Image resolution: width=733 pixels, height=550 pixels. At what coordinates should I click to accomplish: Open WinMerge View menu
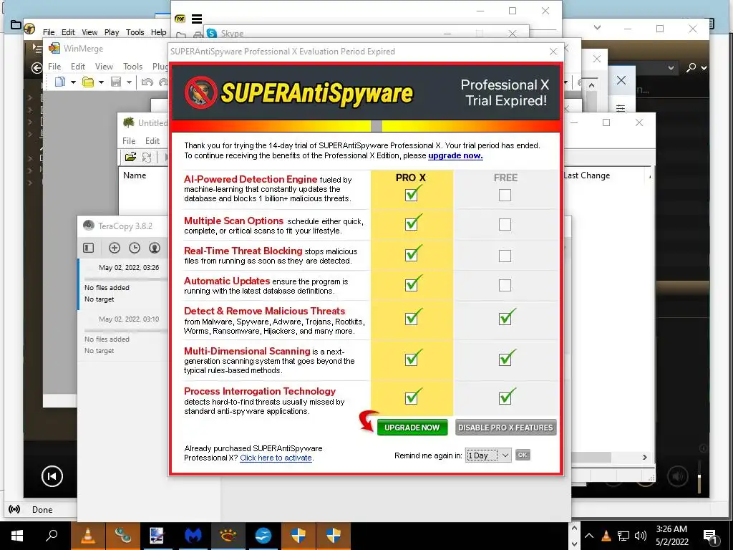[x=104, y=67]
